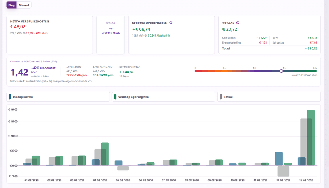Click the +€ 68,74 stroom opbrengsten value

141,29
